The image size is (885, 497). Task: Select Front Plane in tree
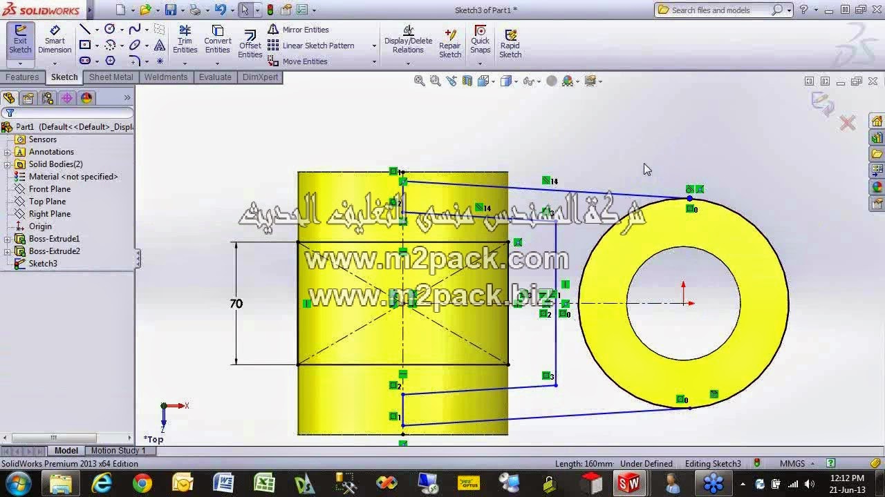(49, 189)
